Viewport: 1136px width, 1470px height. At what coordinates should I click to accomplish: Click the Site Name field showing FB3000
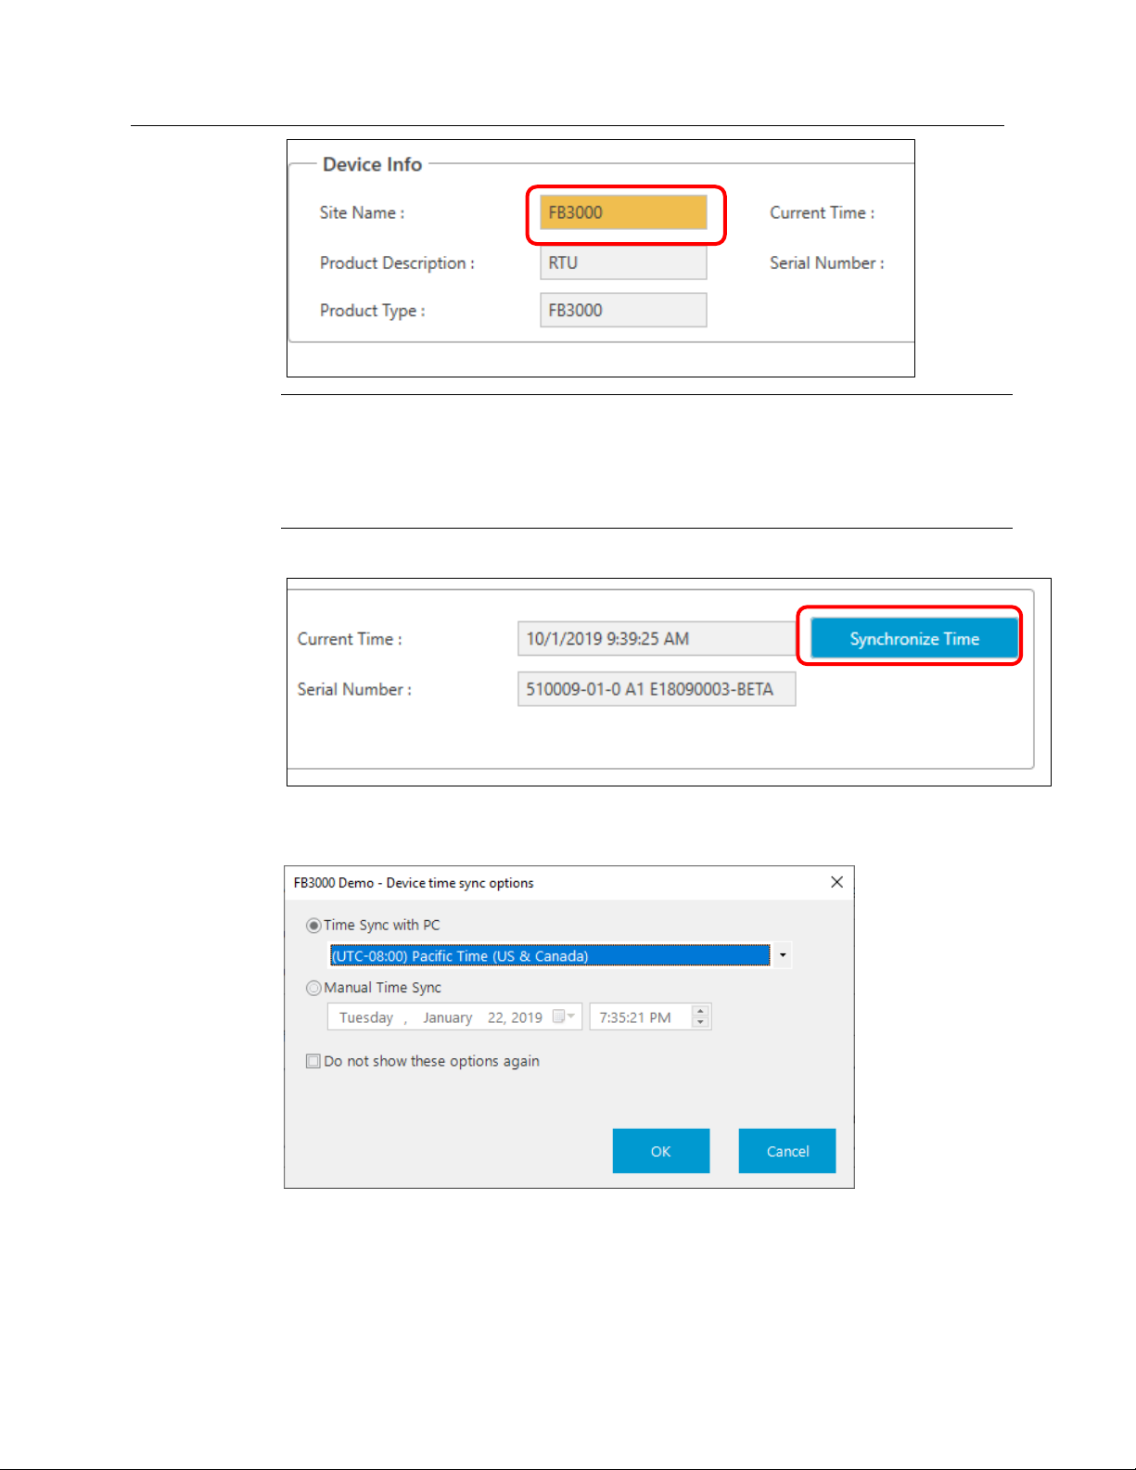pos(623,212)
